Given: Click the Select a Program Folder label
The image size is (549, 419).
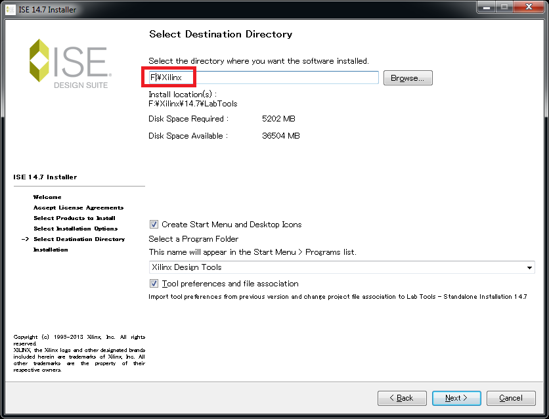Looking at the screenshot, I should point(194,239).
